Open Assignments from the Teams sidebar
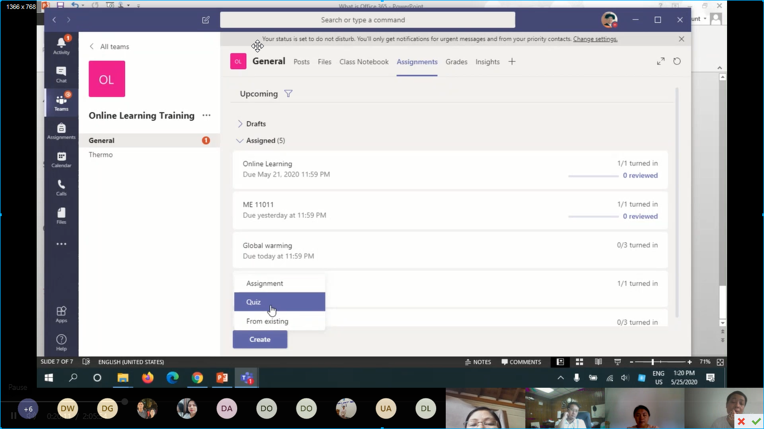 (62, 131)
